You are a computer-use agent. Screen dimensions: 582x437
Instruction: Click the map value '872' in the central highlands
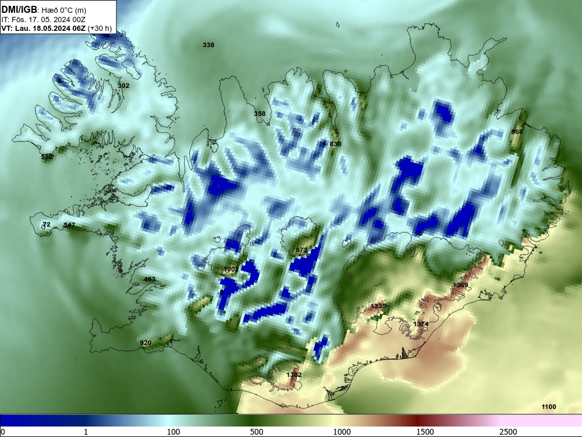301,251
